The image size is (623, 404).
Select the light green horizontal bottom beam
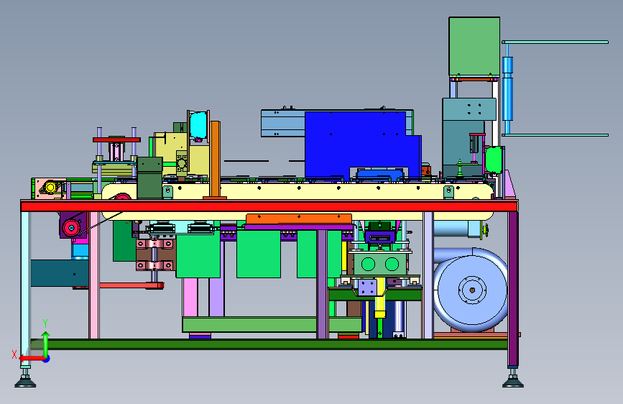[272, 324]
